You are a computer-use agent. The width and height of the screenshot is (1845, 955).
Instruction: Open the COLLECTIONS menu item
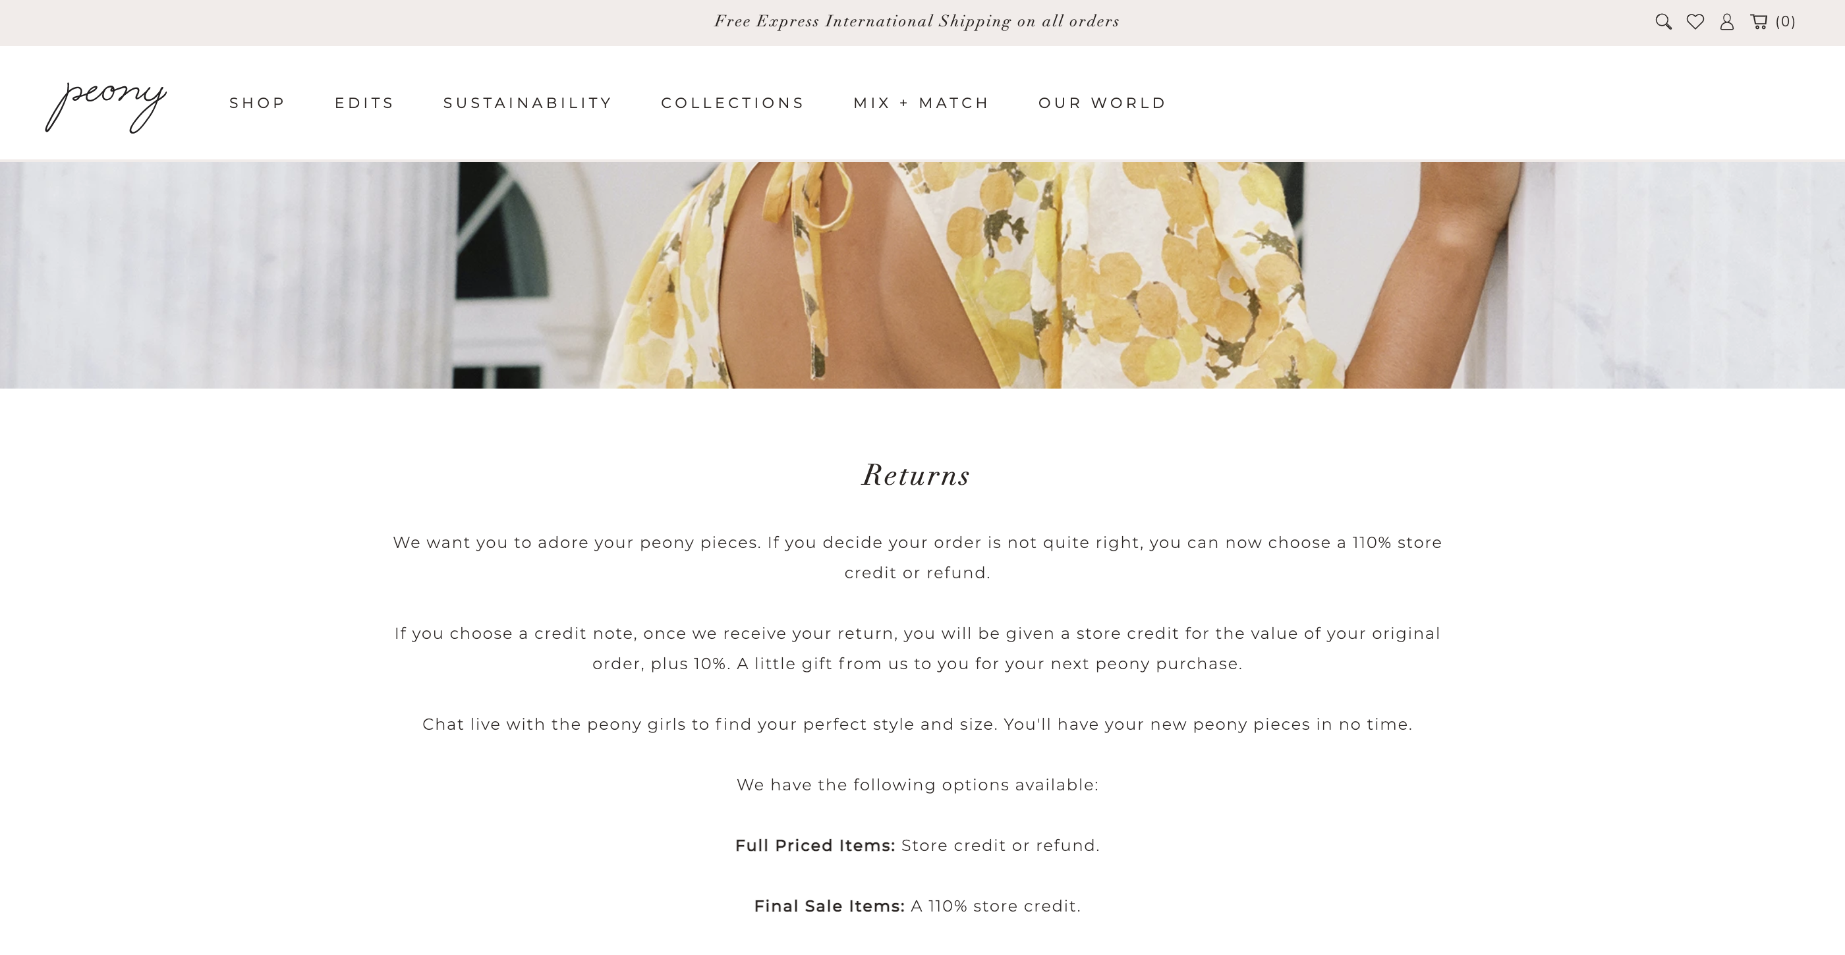(733, 103)
